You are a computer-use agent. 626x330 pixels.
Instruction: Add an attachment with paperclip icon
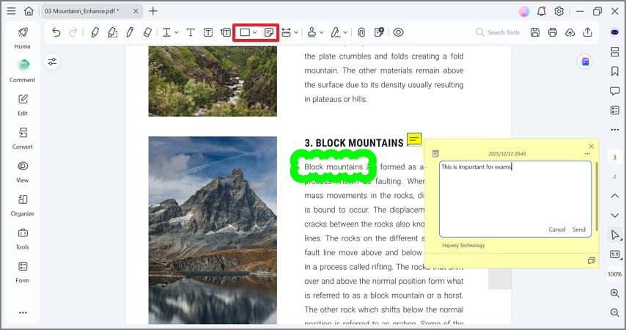point(361,32)
